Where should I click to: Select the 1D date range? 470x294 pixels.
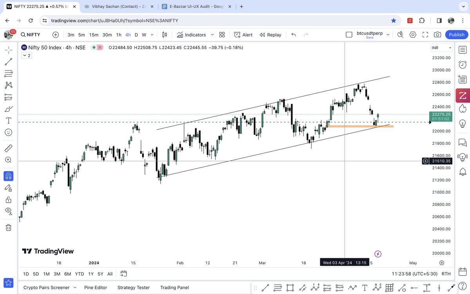click(26, 274)
